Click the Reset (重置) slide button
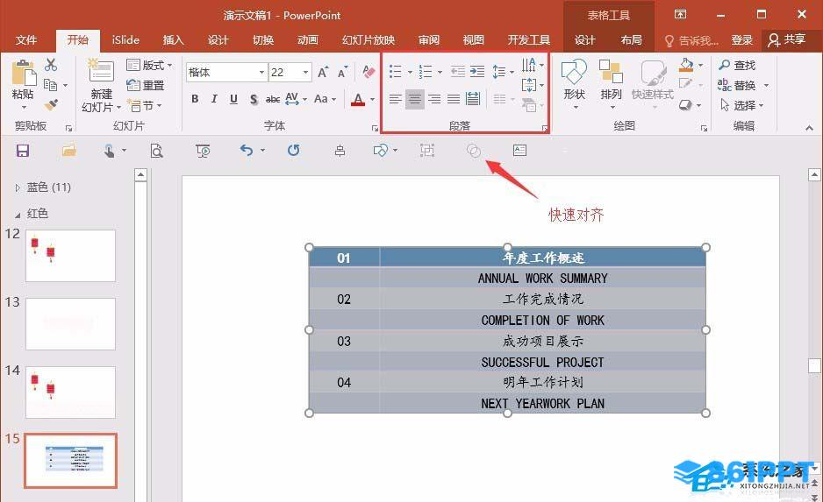The height and width of the screenshot is (502, 823). coord(146,85)
